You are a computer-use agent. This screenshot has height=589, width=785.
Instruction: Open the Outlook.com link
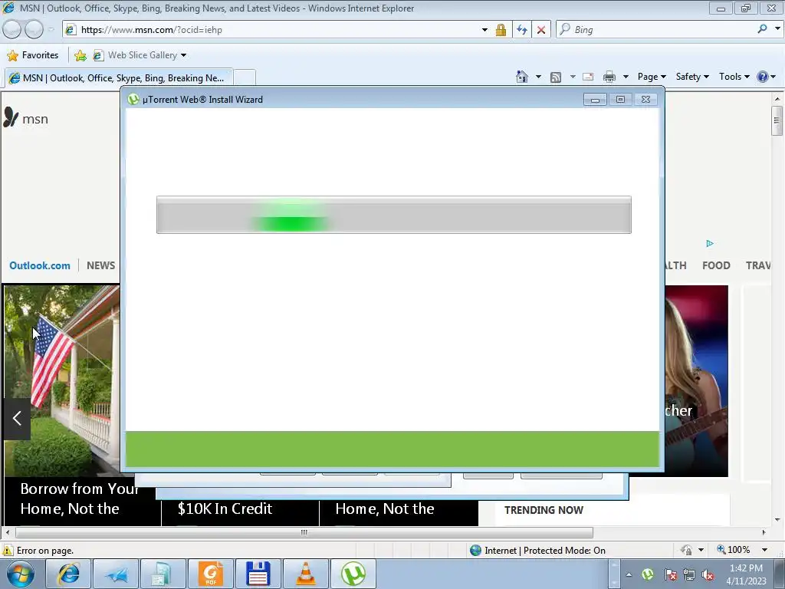(40, 265)
